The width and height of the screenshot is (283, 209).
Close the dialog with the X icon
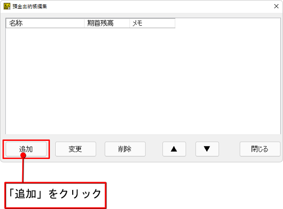276,6
